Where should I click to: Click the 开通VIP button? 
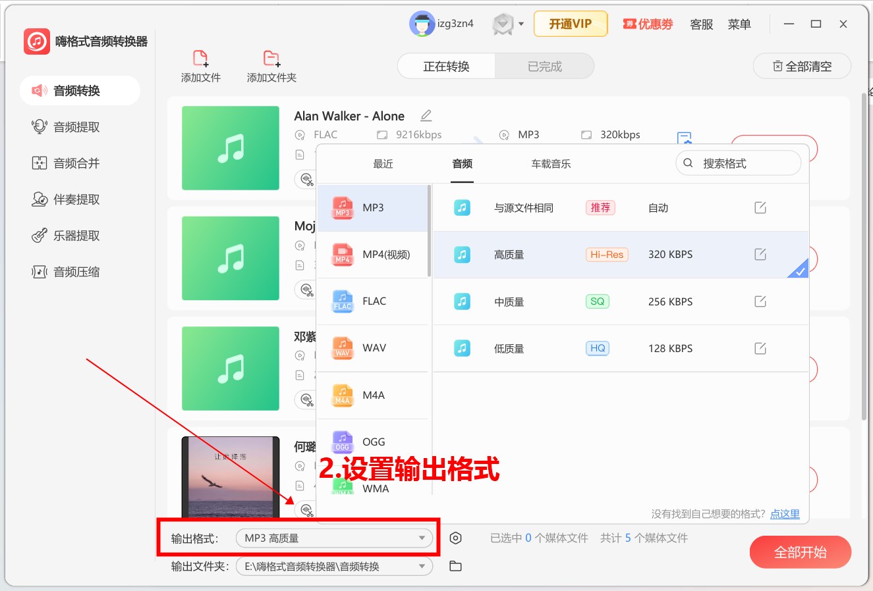point(571,24)
